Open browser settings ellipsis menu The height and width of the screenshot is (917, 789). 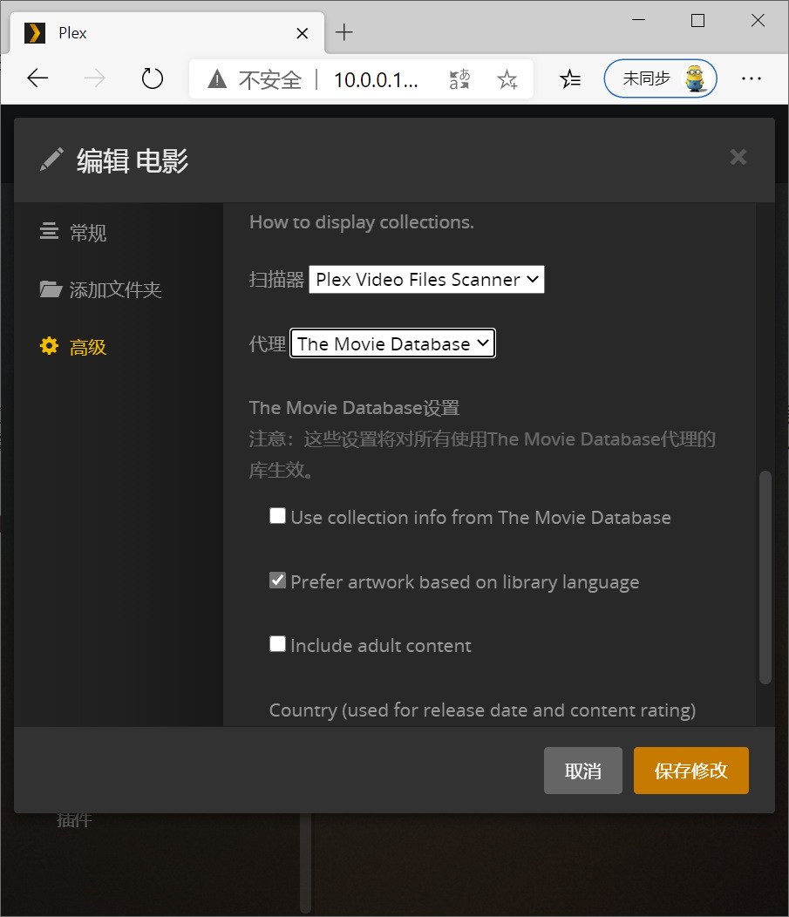pyautogui.click(x=751, y=78)
